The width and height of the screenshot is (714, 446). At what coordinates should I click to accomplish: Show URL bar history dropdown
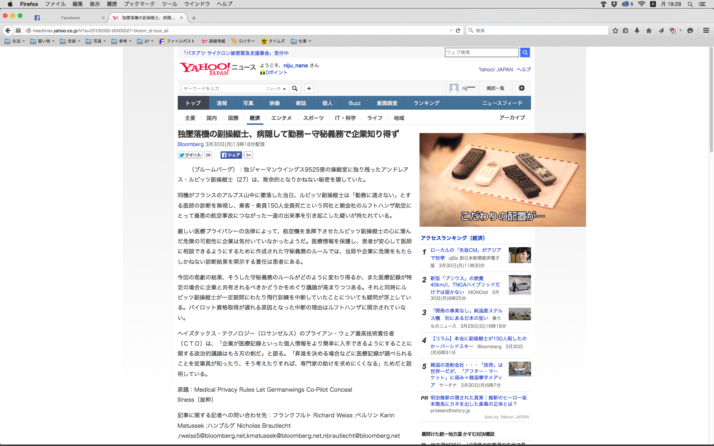pos(451,30)
